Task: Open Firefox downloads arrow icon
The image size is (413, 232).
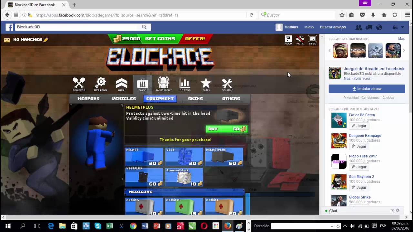Action: (373, 15)
